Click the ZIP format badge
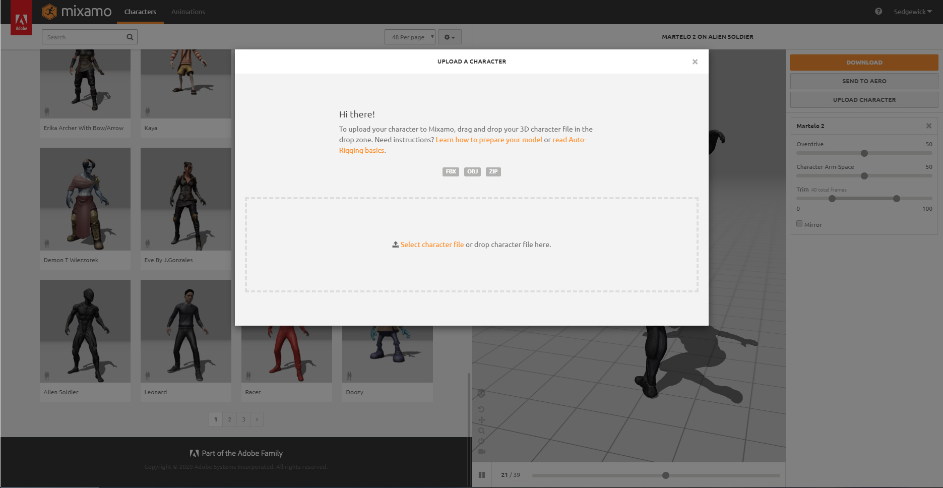Image resolution: width=943 pixels, height=488 pixels. 493,171
